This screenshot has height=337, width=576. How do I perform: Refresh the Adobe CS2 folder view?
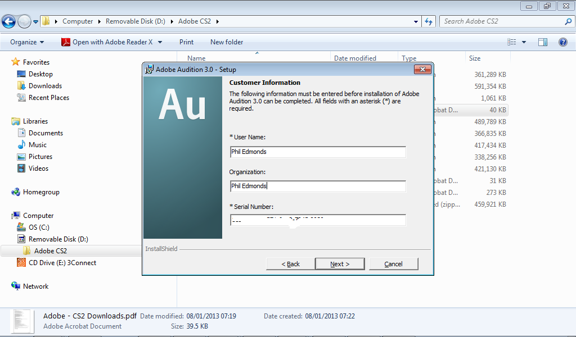(428, 22)
